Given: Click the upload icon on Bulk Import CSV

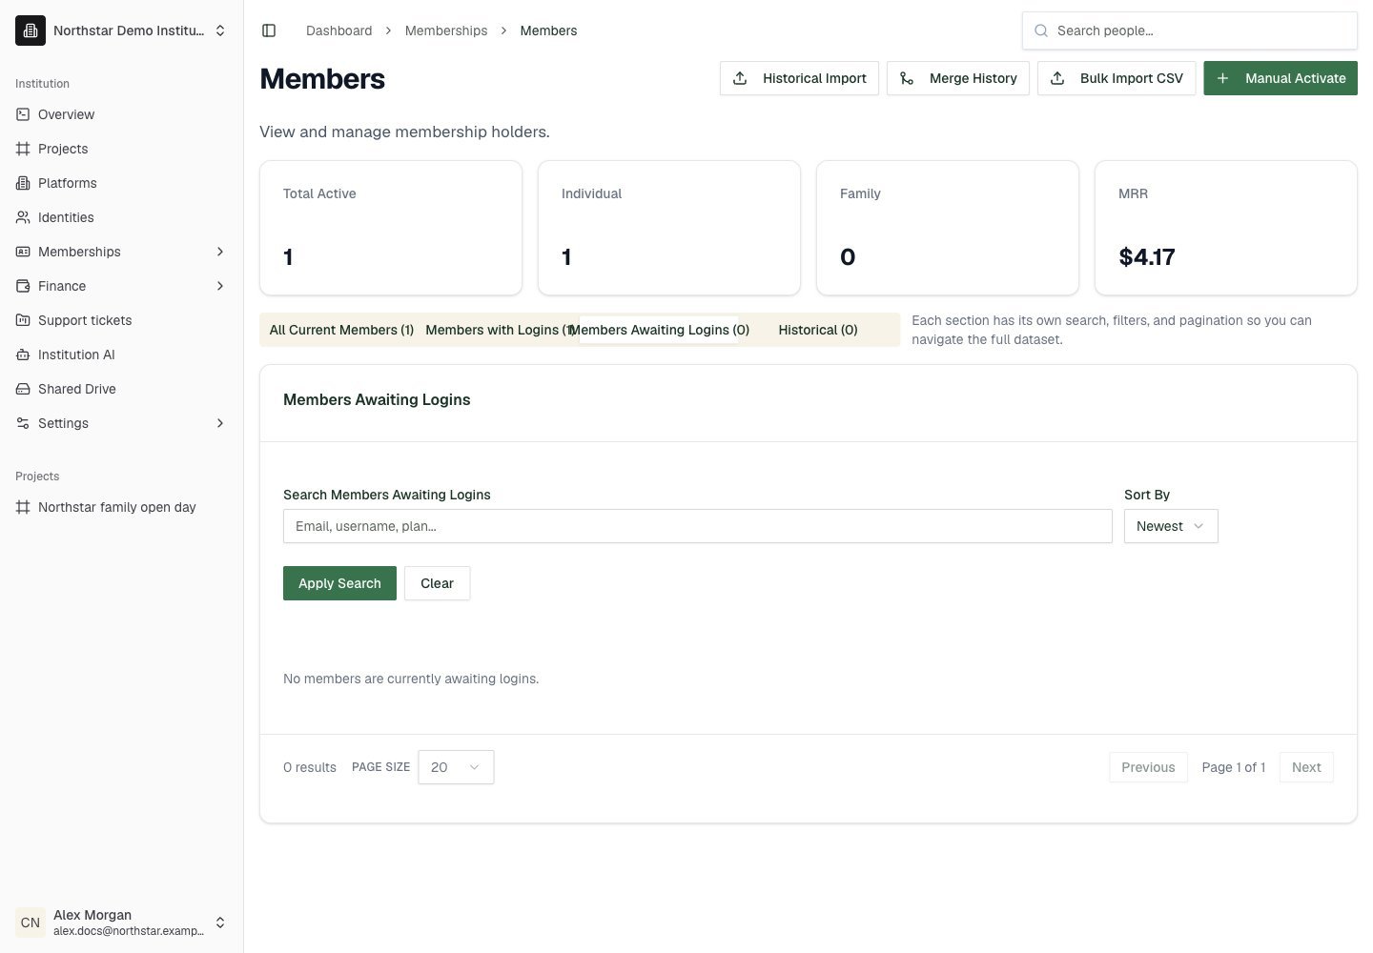Looking at the screenshot, I should point(1057,78).
